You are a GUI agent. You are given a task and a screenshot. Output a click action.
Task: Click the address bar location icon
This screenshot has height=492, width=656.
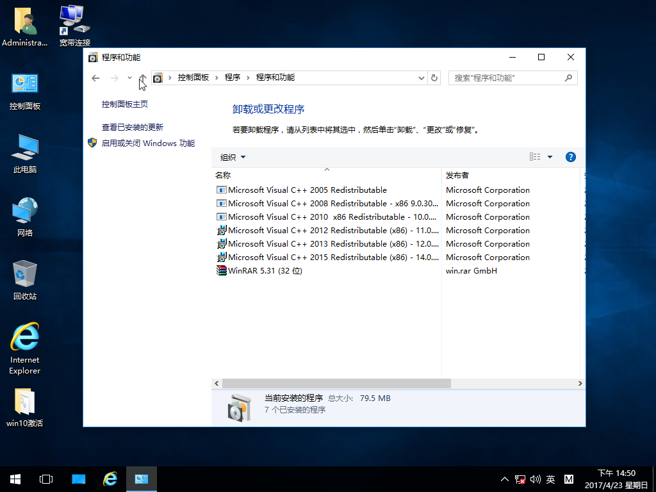158,78
